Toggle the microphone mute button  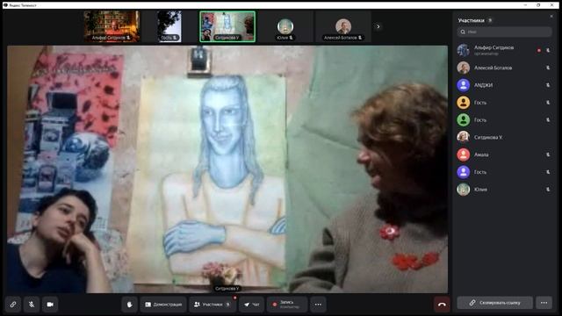pyautogui.click(x=32, y=305)
